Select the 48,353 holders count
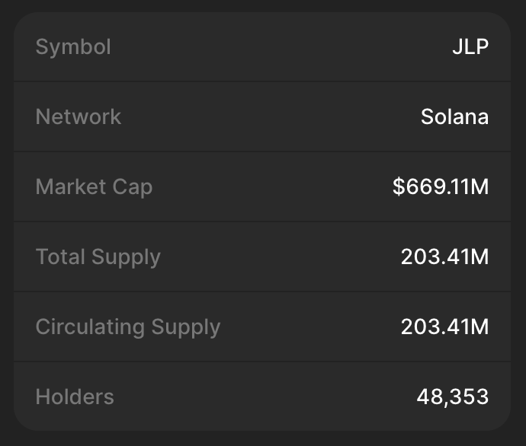526x446 pixels. pyautogui.click(x=452, y=397)
